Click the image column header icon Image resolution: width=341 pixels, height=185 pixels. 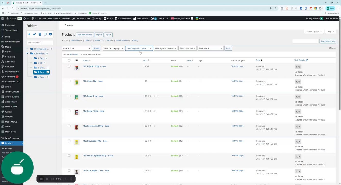76,60
